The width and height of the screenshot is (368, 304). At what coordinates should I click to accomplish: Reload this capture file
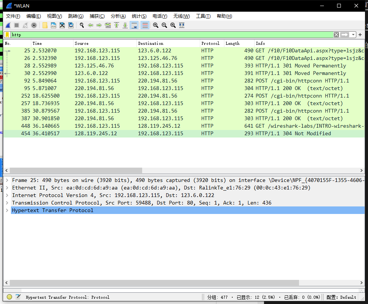71,25
